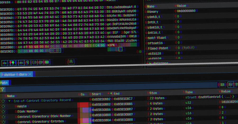Viewport: 238px width, 124px height.
Task: Favorite the End of Central Directory Record row
Action: pos(3,101)
